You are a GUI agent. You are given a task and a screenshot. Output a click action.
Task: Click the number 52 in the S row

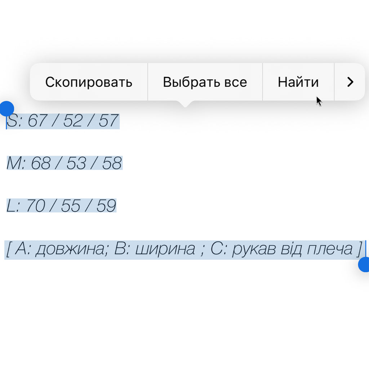[x=73, y=121]
